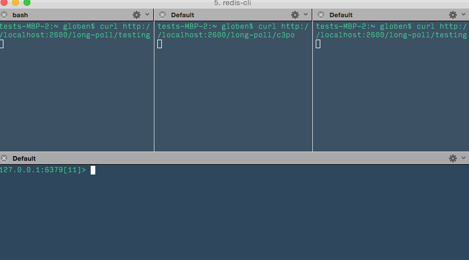This screenshot has height=260, width=469.
Task: Click cursor block in the bash pane
Action: click(2, 44)
